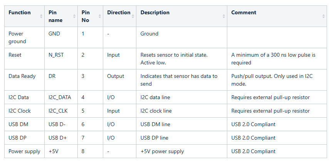
Task: Click sort arrows in Comment column header
Action: 324,16
